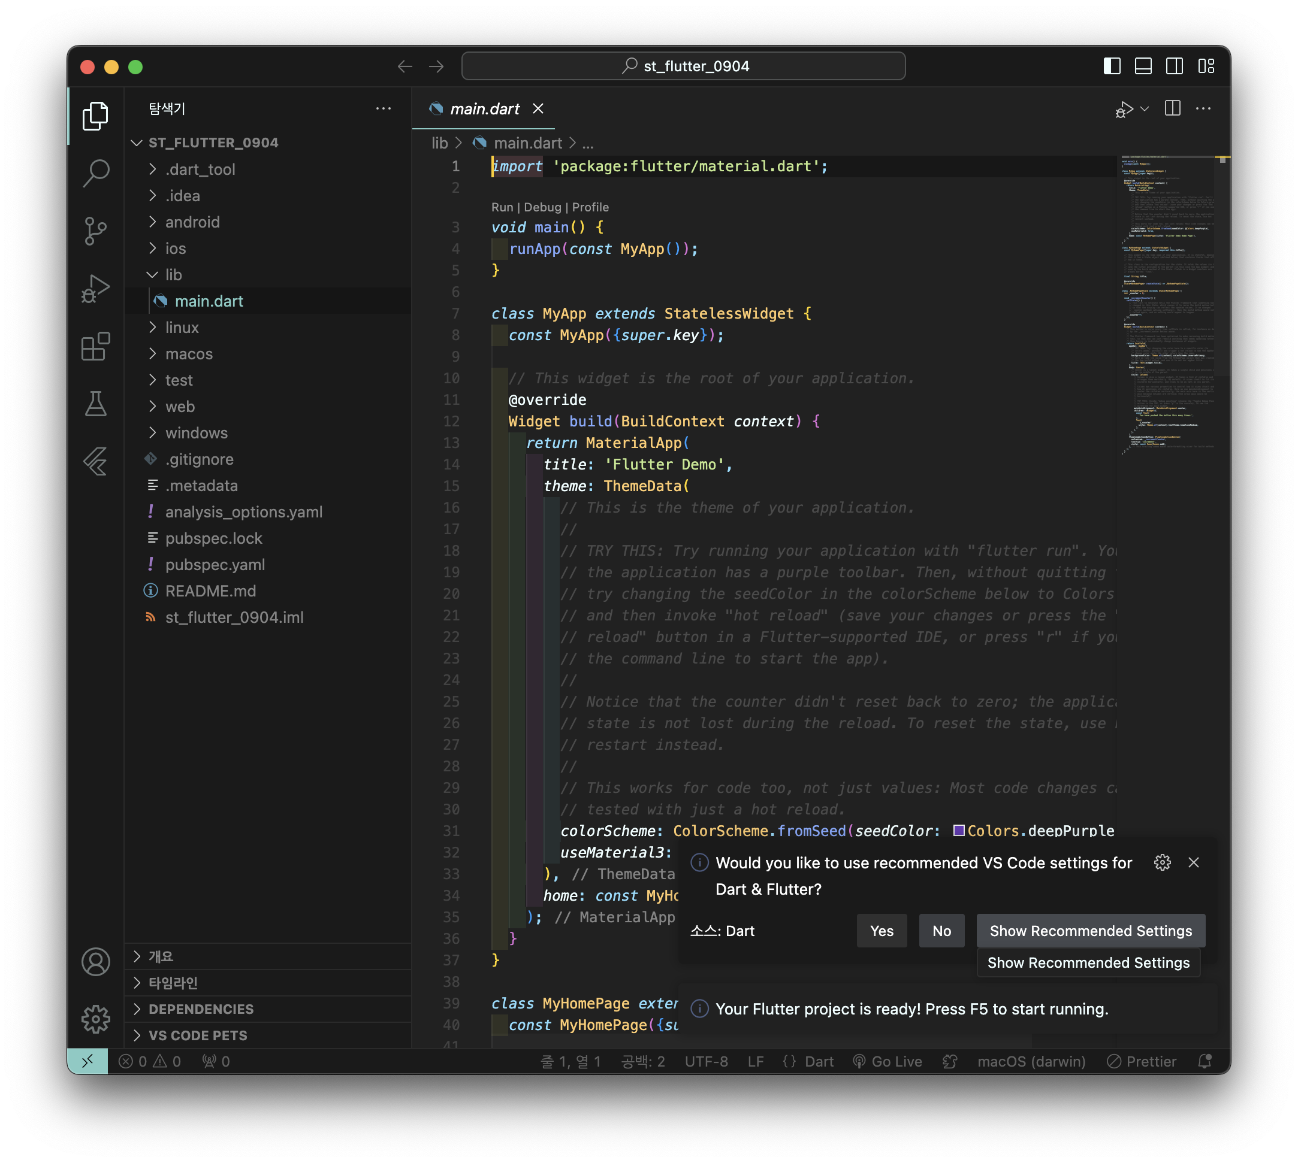Collapse the lib folder
The height and width of the screenshot is (1163, 1298).
173,275
